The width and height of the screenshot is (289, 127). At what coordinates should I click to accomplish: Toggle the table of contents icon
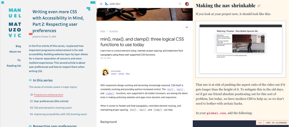click(x=186, y=27)
